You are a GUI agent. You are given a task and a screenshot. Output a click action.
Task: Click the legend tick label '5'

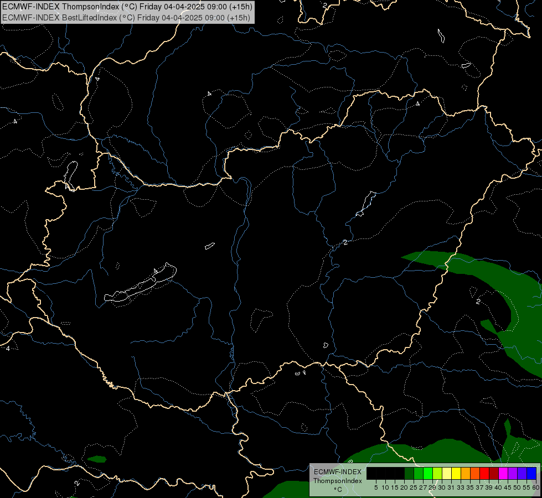click(376, 487)
